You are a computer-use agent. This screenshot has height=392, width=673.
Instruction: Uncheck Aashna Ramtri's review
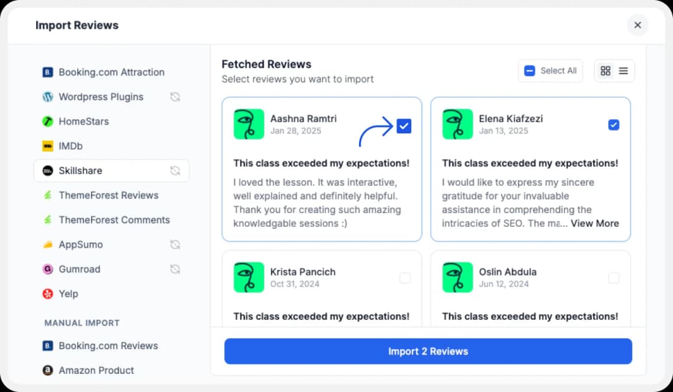(404, 126)
